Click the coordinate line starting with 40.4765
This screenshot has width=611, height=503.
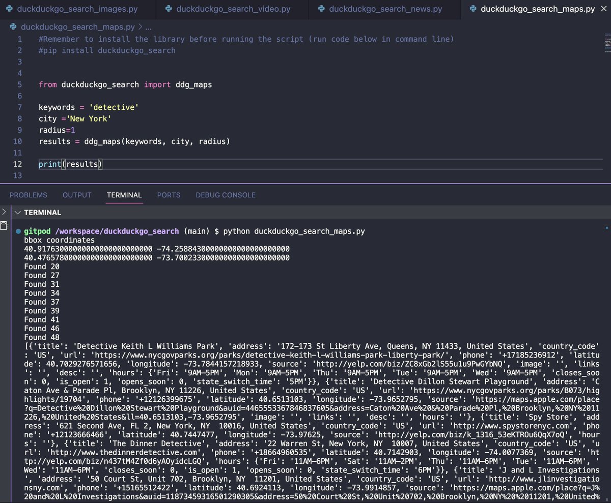pyautogui.click(x=157, y=258)
